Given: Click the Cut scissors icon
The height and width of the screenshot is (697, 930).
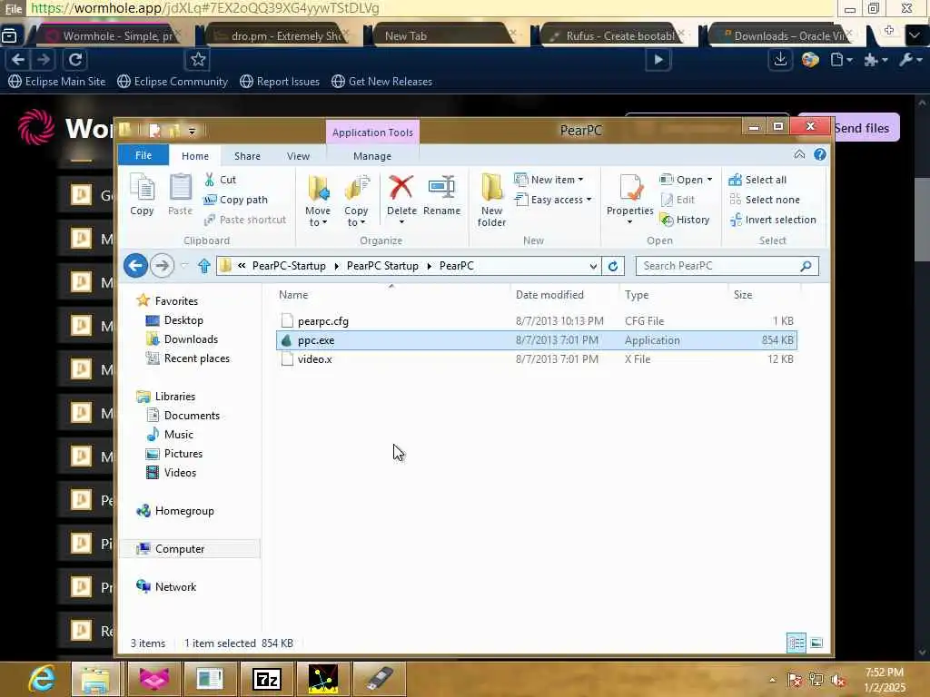Looking at the screenshot, I should (209, 180).
